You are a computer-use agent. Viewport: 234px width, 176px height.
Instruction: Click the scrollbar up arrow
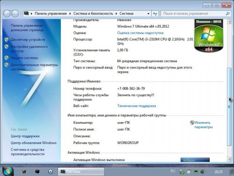tap(229, 22)
